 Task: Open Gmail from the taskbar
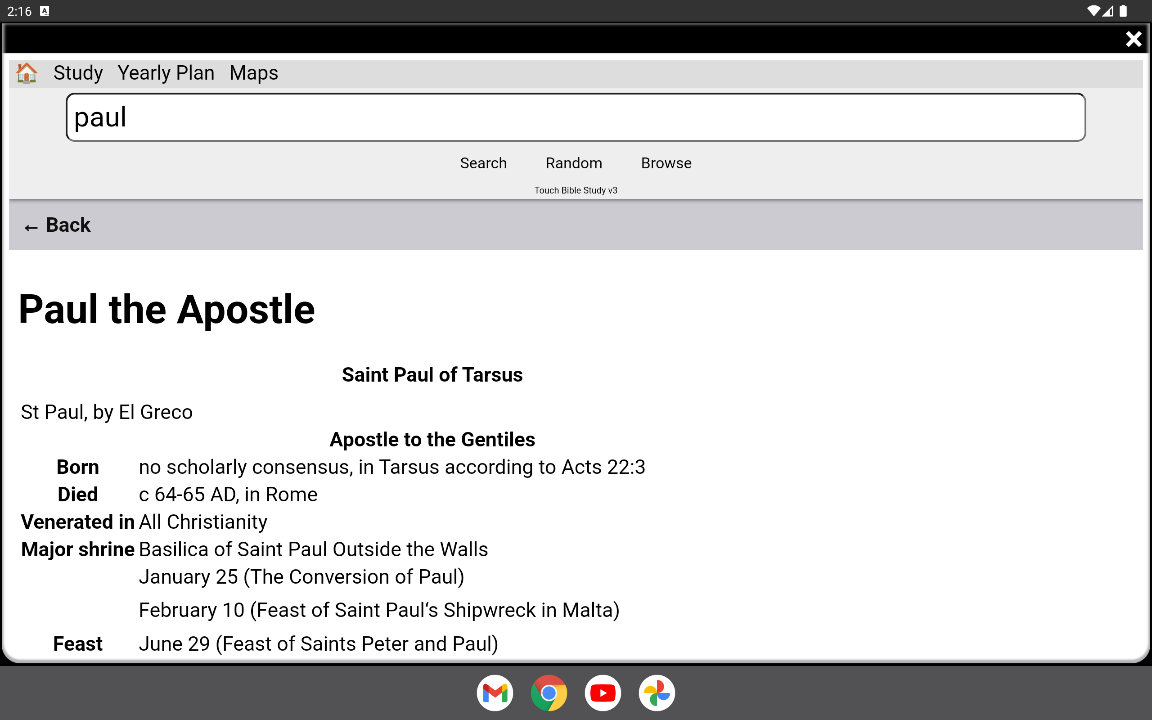point(495,693)
